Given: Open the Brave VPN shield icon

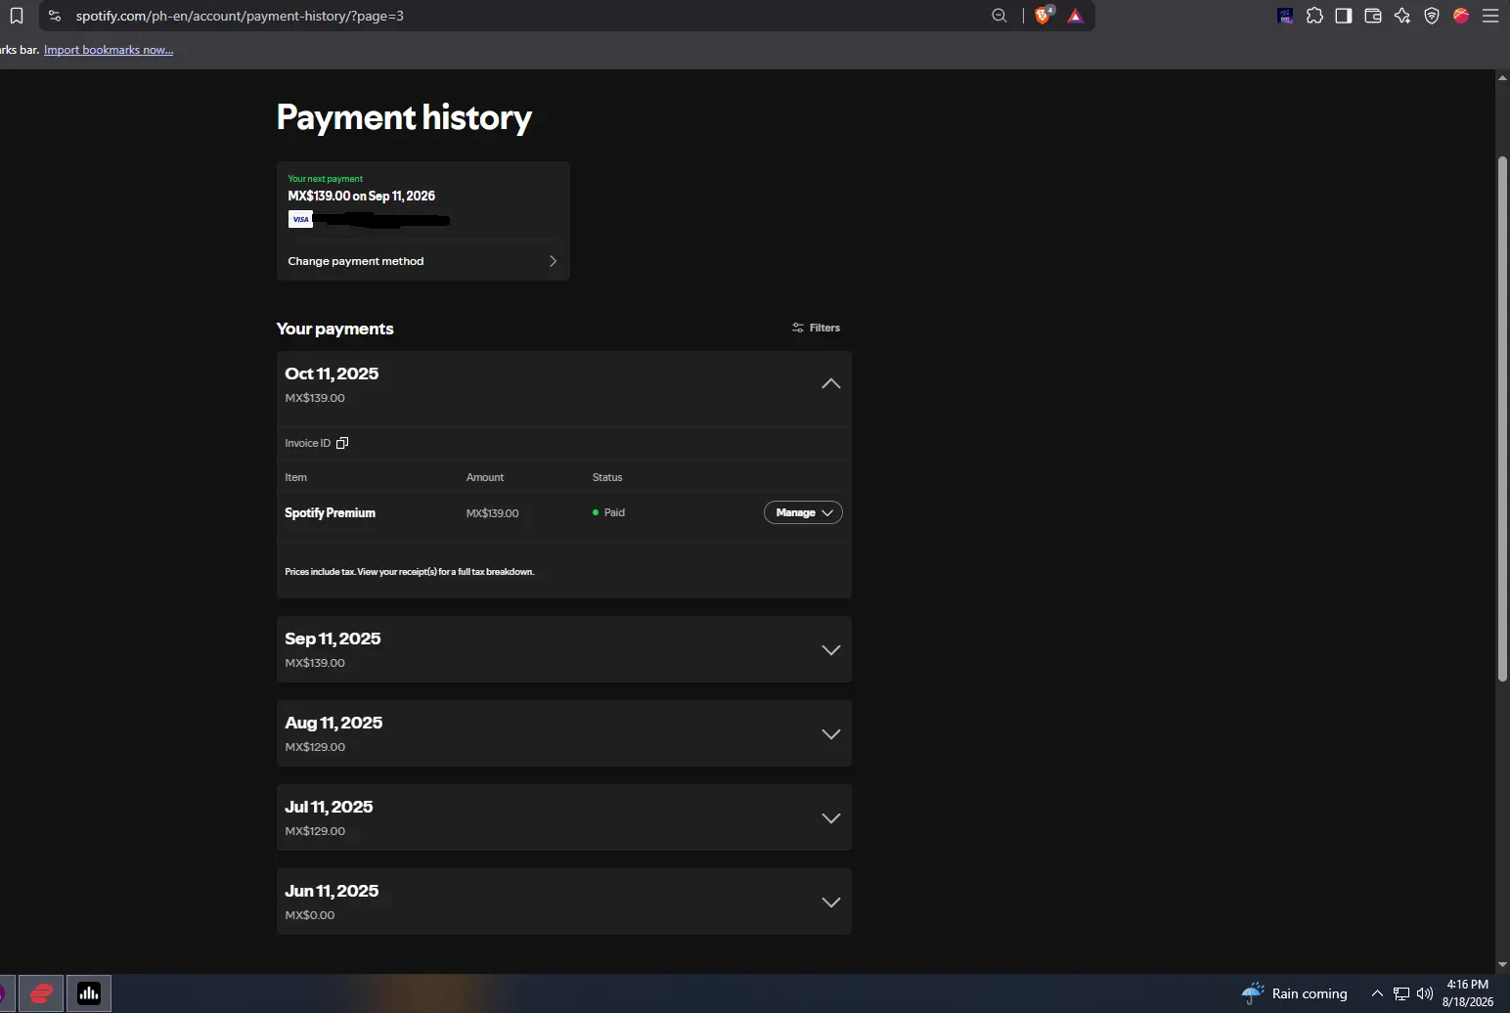Looking at the screenshot, I should pyautogui.click(x=1432, y=16).
